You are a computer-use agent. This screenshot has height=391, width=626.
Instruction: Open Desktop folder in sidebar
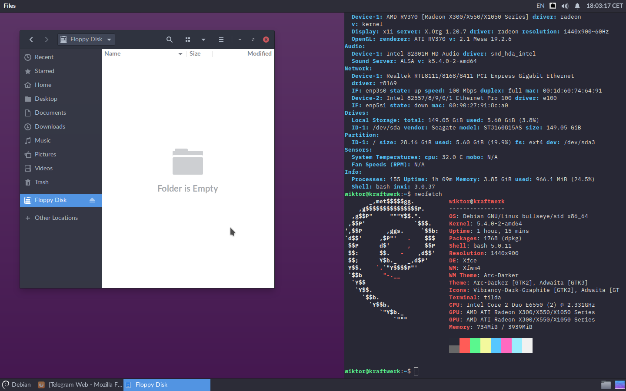click(60, 99)
